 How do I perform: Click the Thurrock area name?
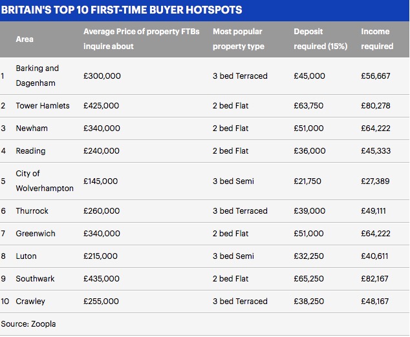(32, 210)
